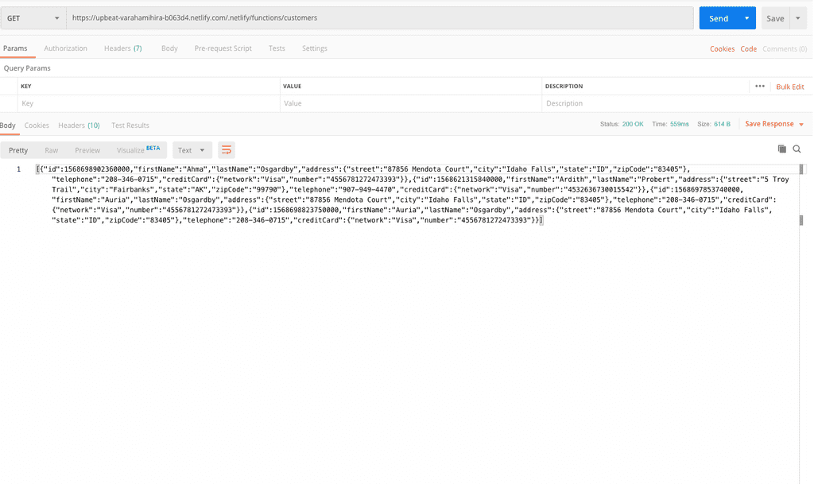Expand the Send button dropdown arrow
This screenshot has height=484, width=814.
click(748, 17)
